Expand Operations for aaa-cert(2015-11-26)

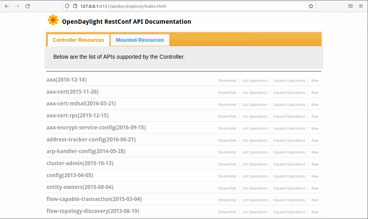[289, 93]
